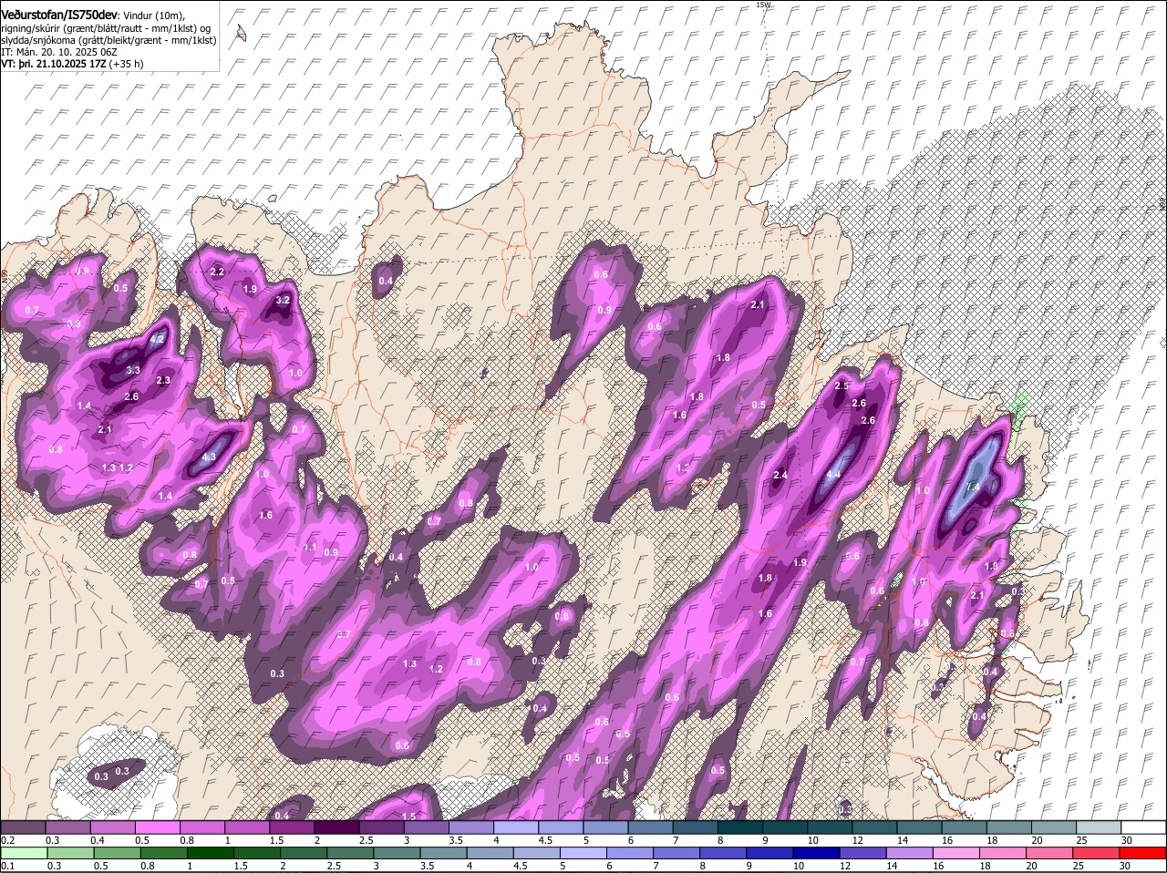Click the 7.4 precipitation peak label
1167x873 pixels.
pyautogui.click(x=973, y=488)
